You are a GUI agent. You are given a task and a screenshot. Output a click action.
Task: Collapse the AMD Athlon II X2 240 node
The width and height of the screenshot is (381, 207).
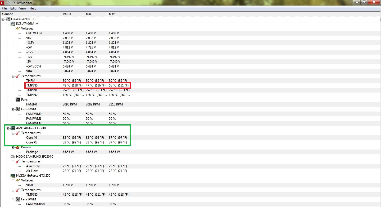coord(8,128)
